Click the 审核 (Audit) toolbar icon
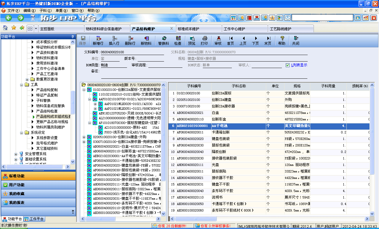 tap(218, 40)
